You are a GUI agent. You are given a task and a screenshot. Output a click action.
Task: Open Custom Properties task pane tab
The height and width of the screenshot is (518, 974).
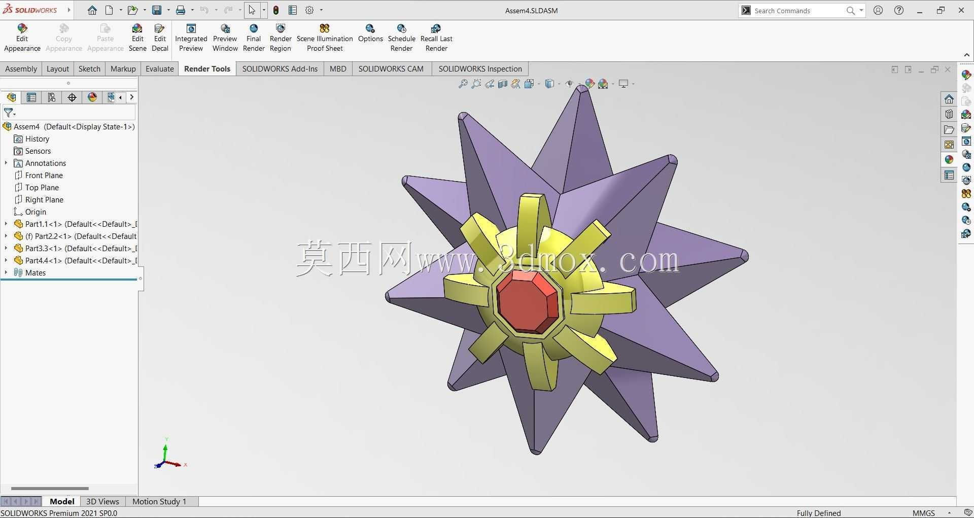949,175
